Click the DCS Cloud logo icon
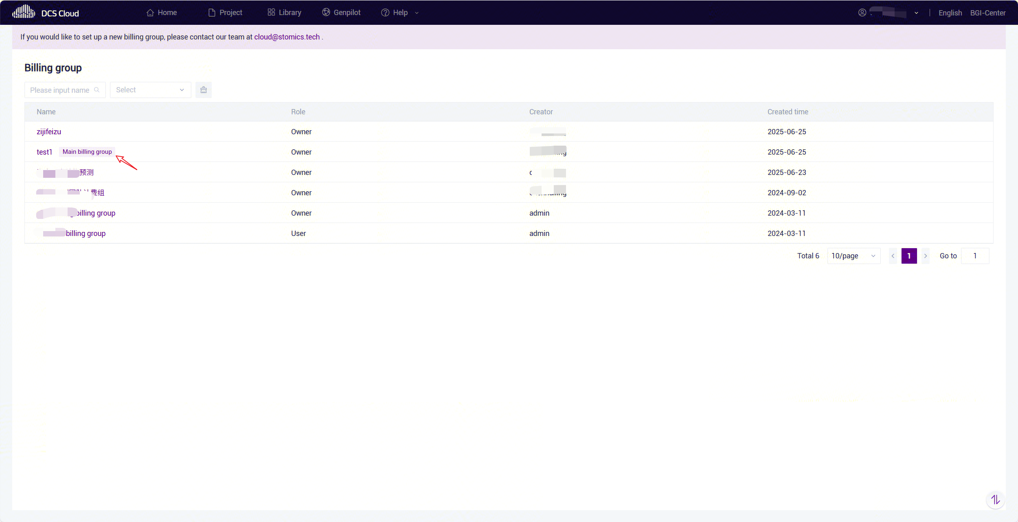 coord(24,12)
